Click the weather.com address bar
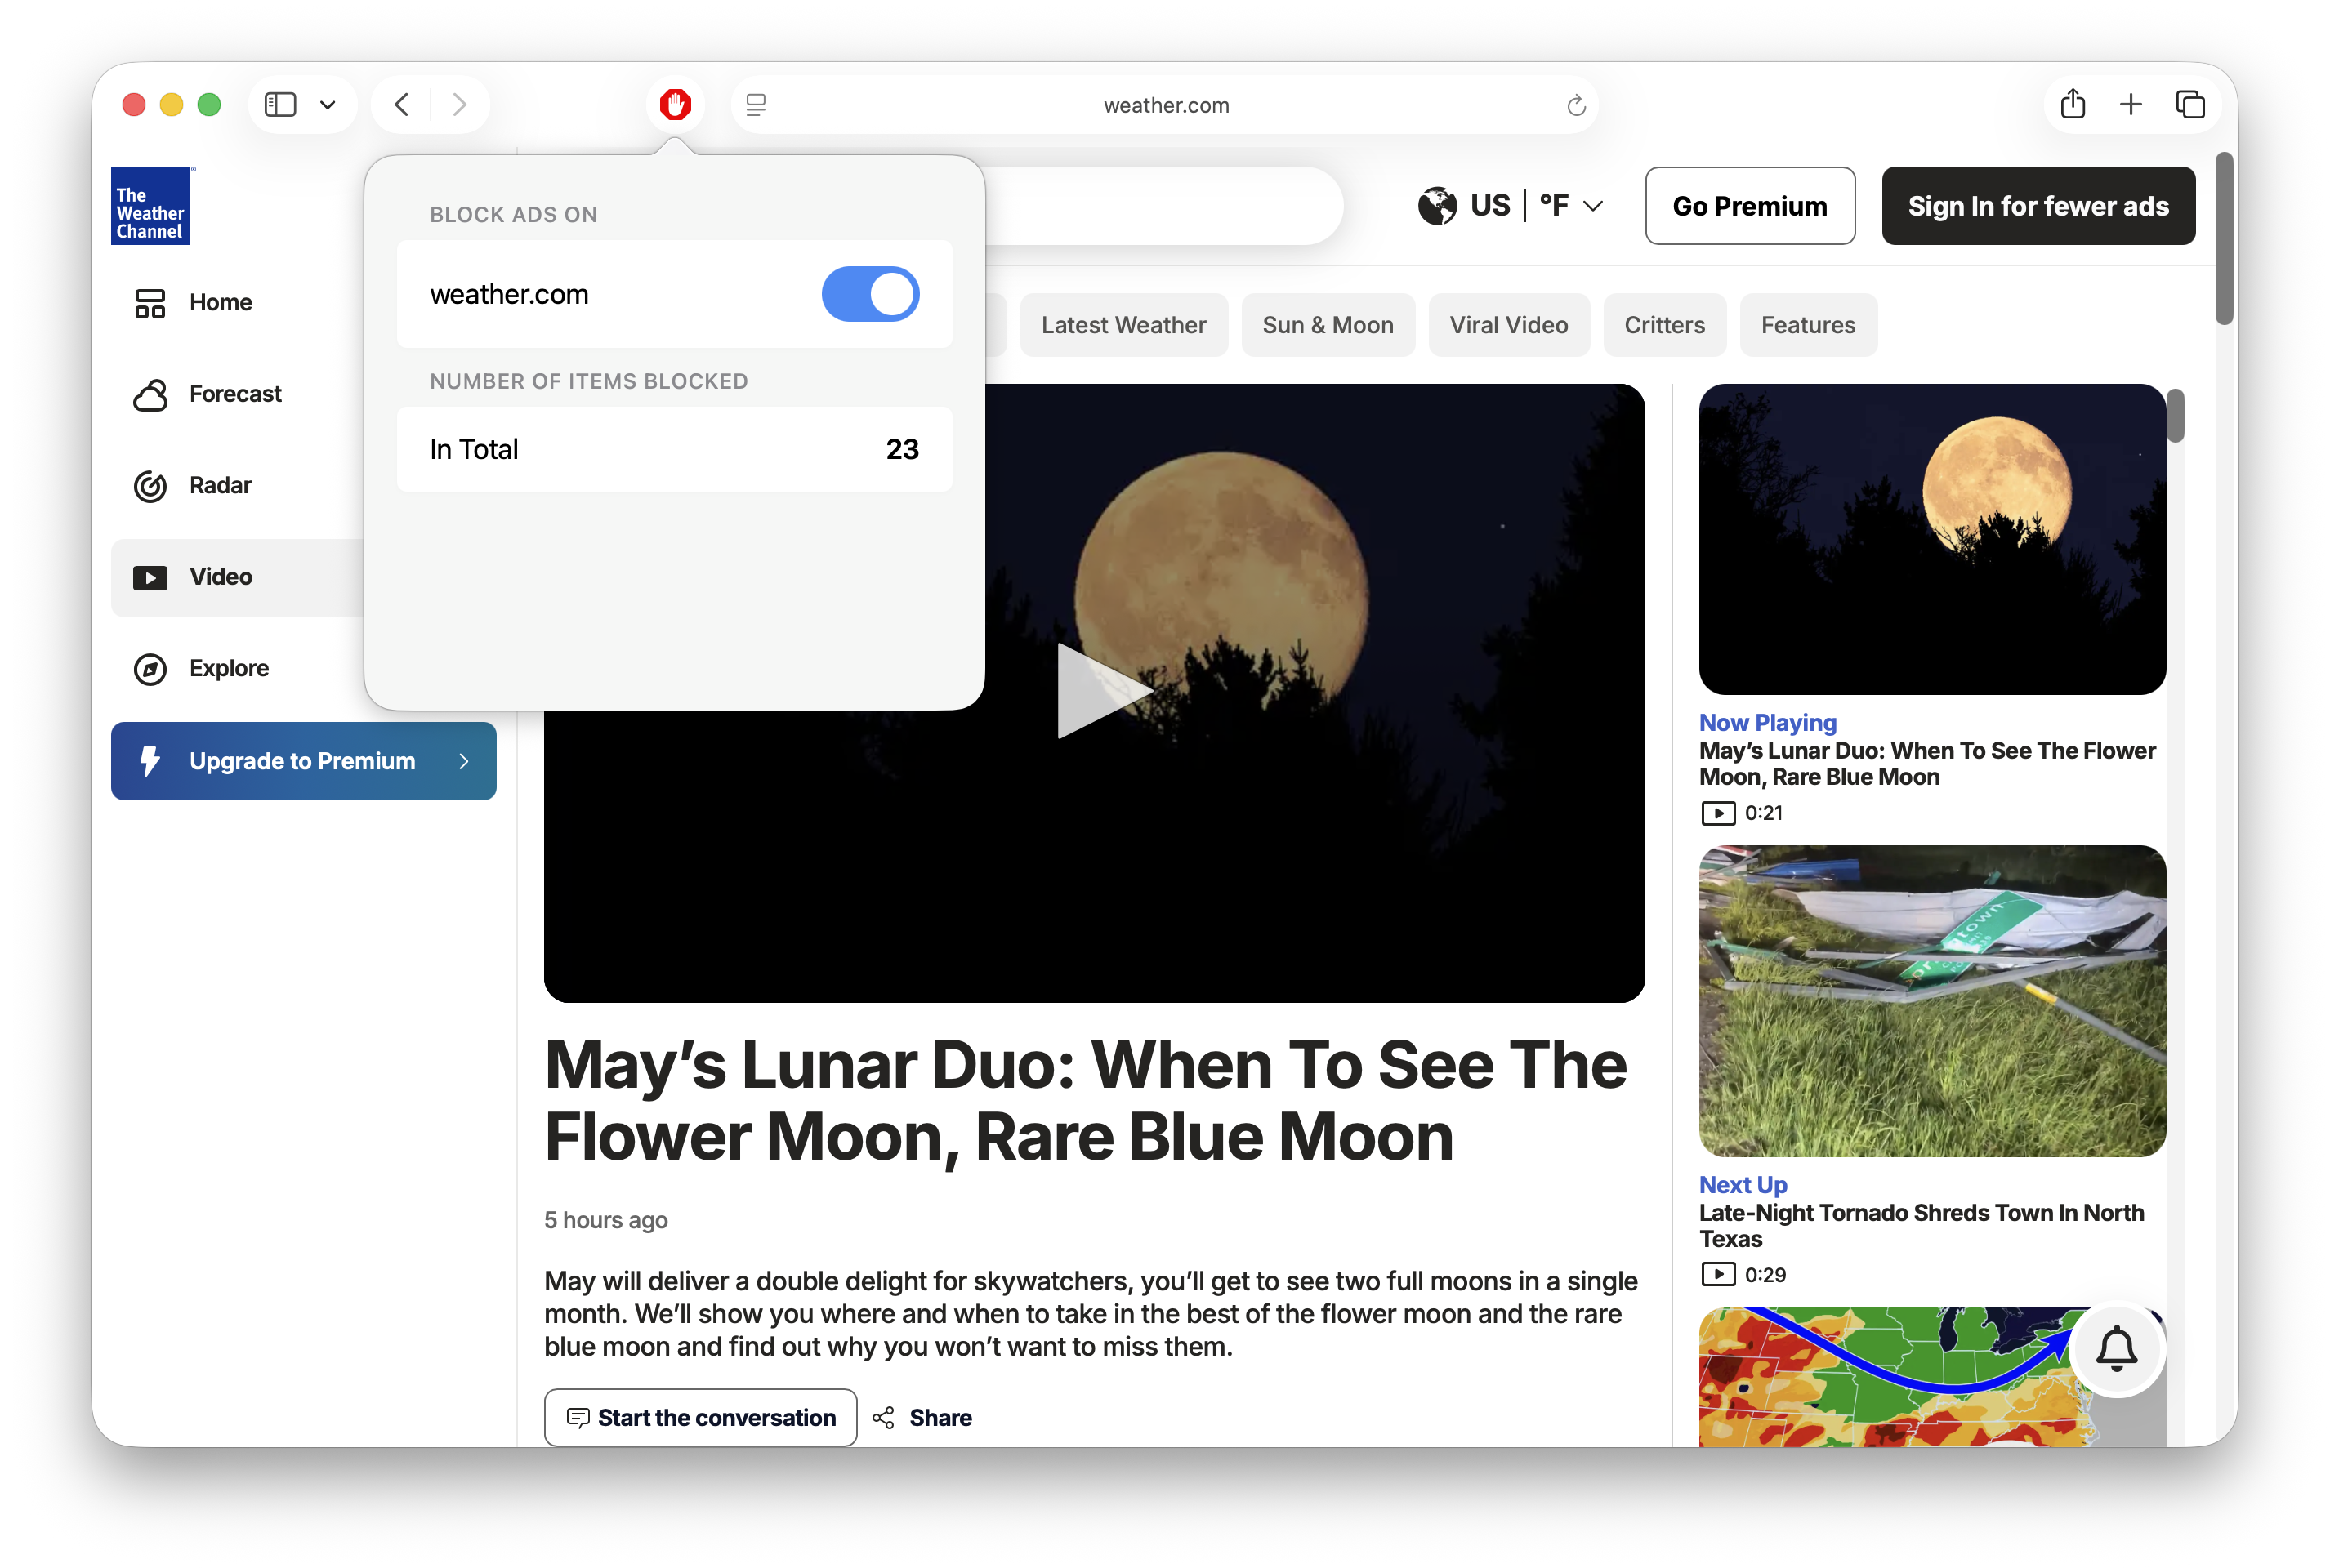 (x=1166, y=105)
